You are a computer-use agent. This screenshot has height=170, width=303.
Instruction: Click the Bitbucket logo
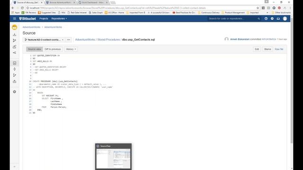(27, 19)
